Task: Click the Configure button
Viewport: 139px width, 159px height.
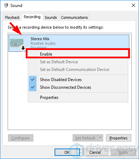Action: pyautogui.click(x=21, y=138)
